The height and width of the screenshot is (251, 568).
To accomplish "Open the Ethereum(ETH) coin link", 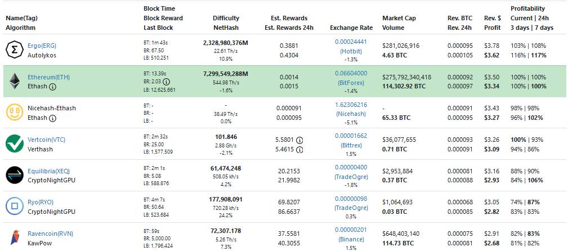I will 49,77.
